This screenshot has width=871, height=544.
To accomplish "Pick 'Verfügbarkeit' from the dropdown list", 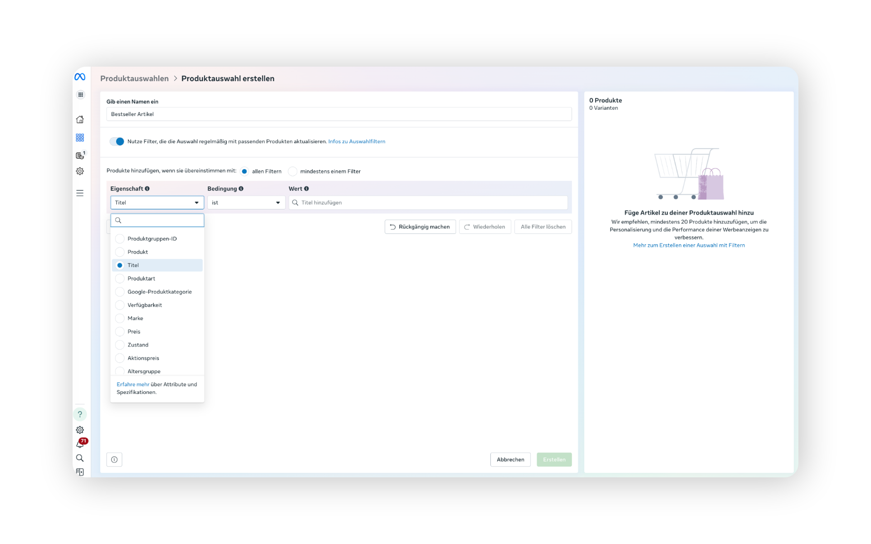I will pos(144,305).
